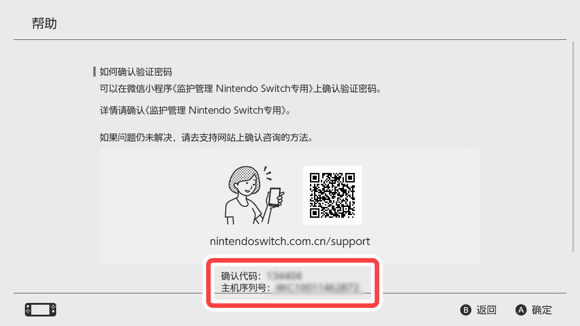Click the B button icon
The height and width of the screenshot is (326, 580).
pos(465,310)
